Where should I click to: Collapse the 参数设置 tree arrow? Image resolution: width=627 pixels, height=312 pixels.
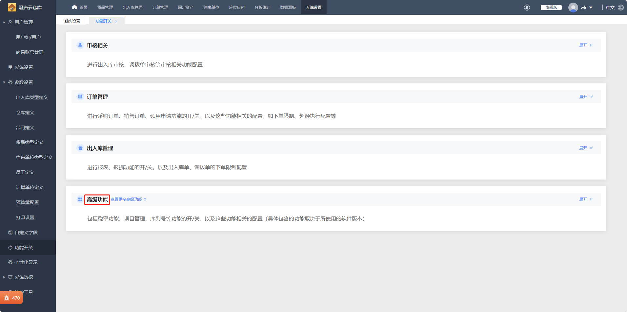coord(4,82)
